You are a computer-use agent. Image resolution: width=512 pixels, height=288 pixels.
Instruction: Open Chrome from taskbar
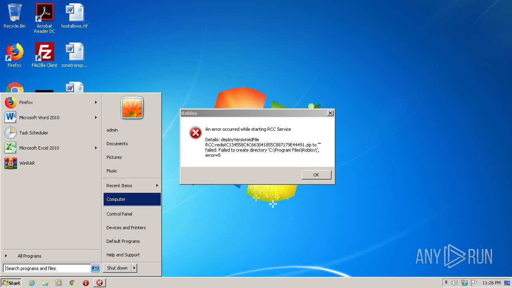(72, 283)
